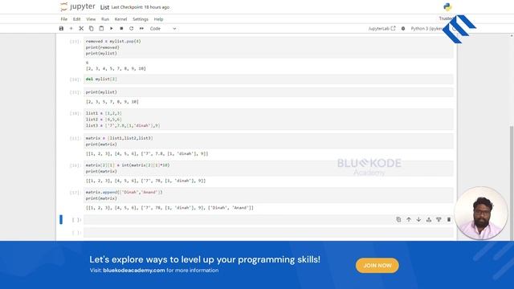514x289 pixels.
Task: Move the active cell up with the arrow icon
Action: coord(409,219)
